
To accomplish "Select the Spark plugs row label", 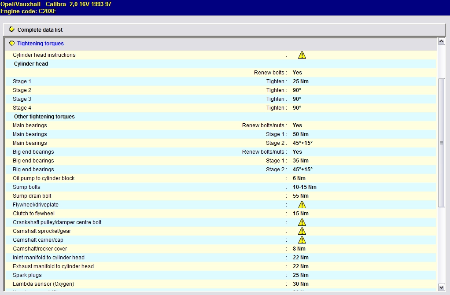I will (27, 275).
